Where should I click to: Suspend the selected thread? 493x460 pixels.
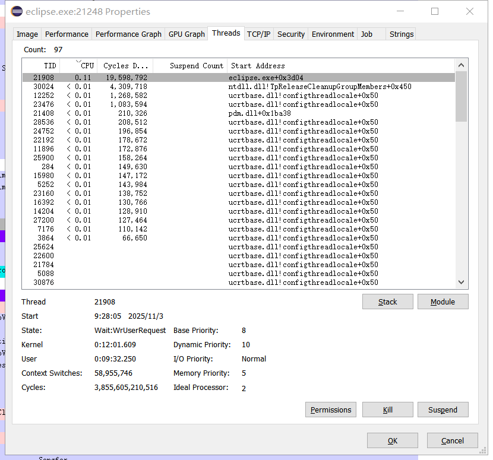pos(443,410)
